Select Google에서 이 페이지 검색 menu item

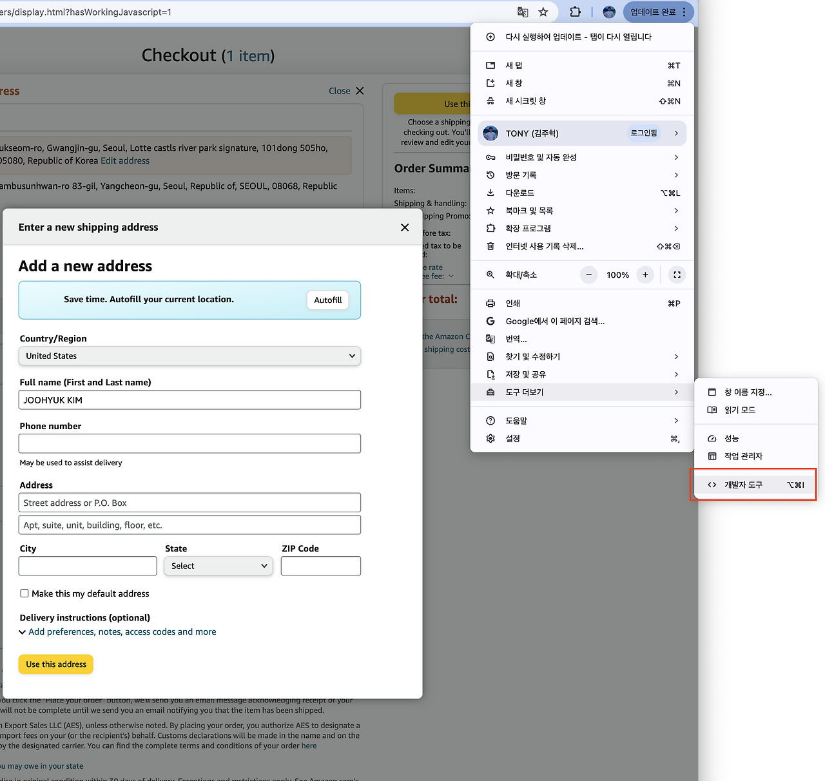[582, 322]
